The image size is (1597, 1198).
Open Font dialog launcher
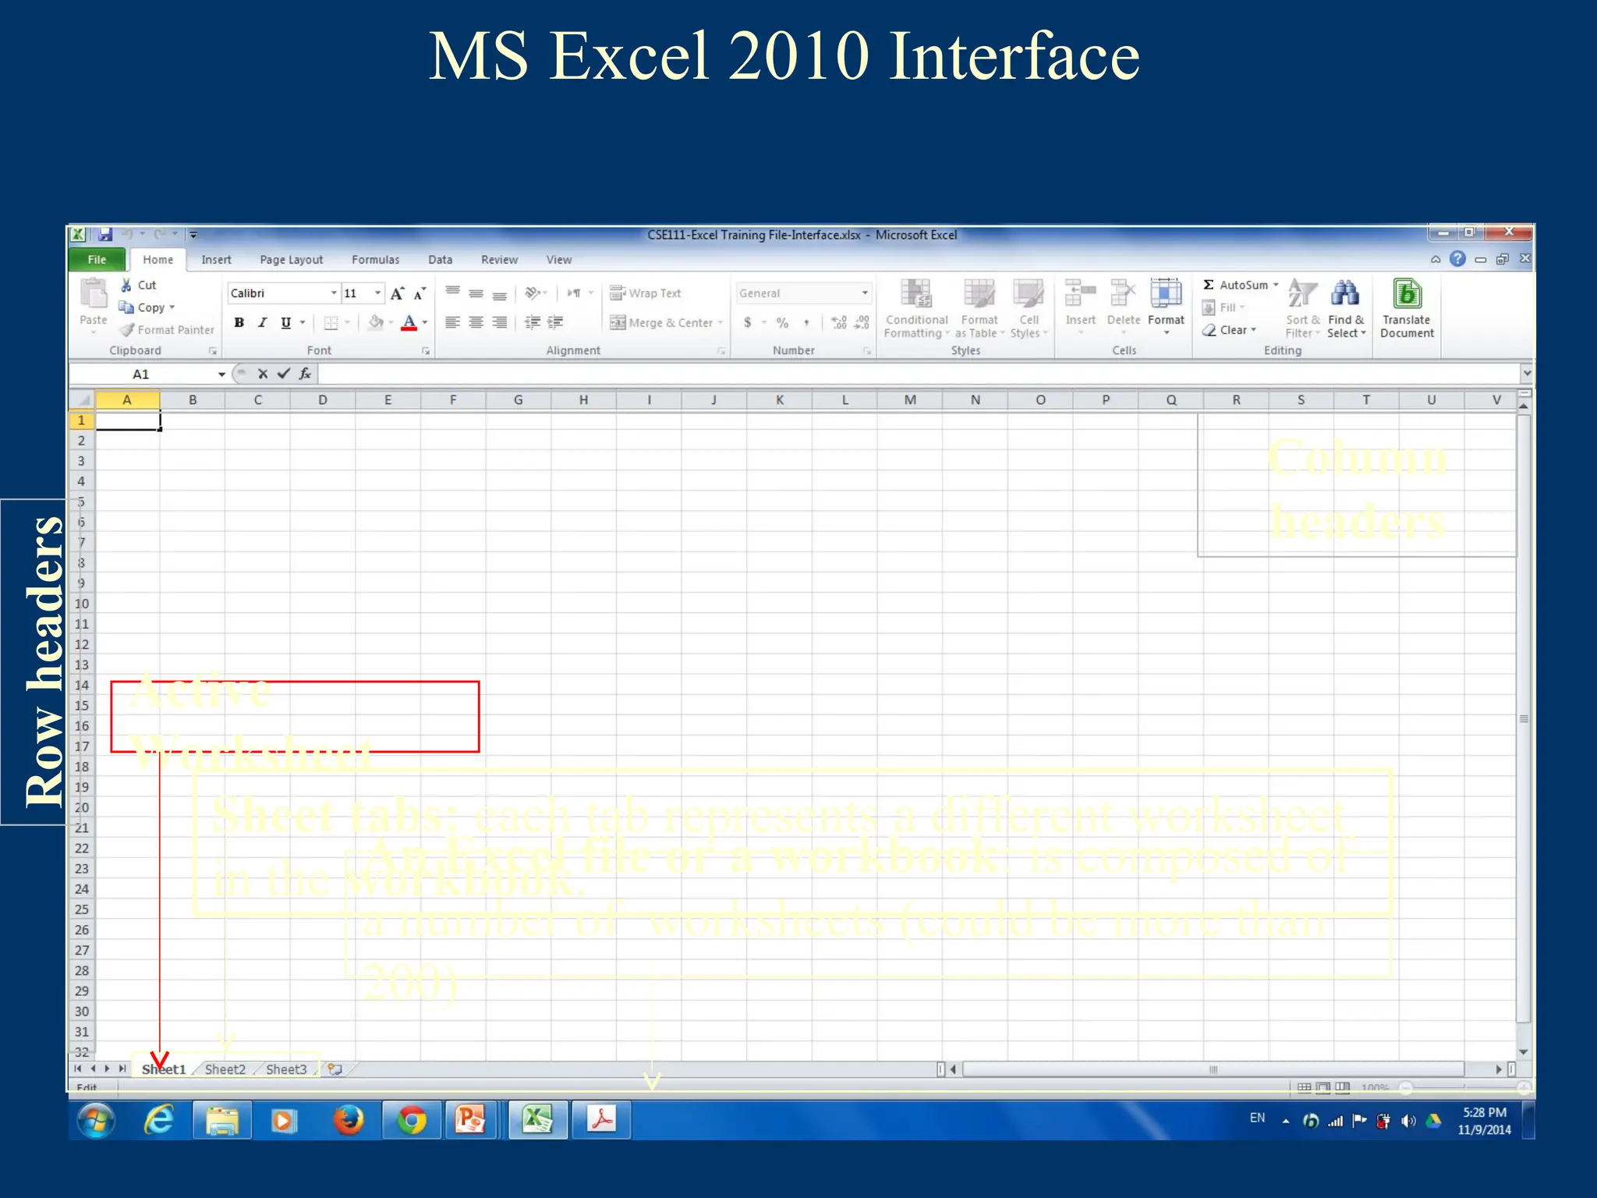426,352
